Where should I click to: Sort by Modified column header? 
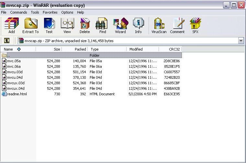pos(143,49)
